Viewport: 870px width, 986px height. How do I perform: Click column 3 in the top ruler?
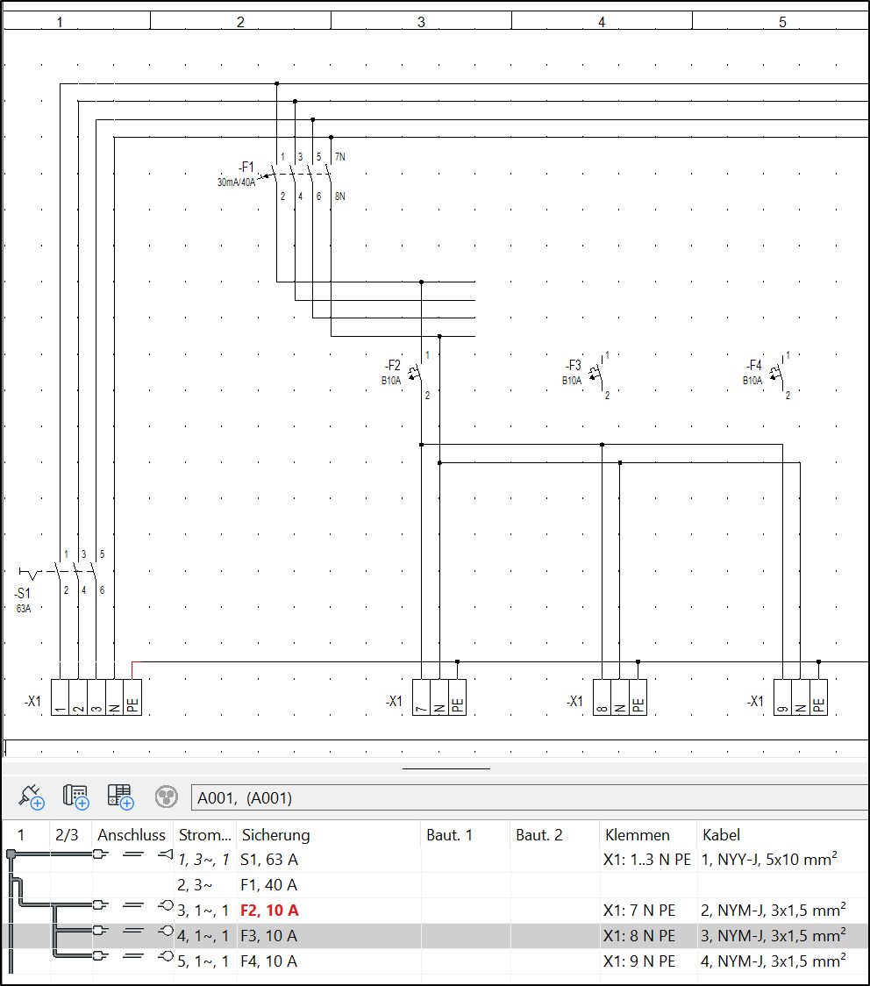click(x=421, y=22)
